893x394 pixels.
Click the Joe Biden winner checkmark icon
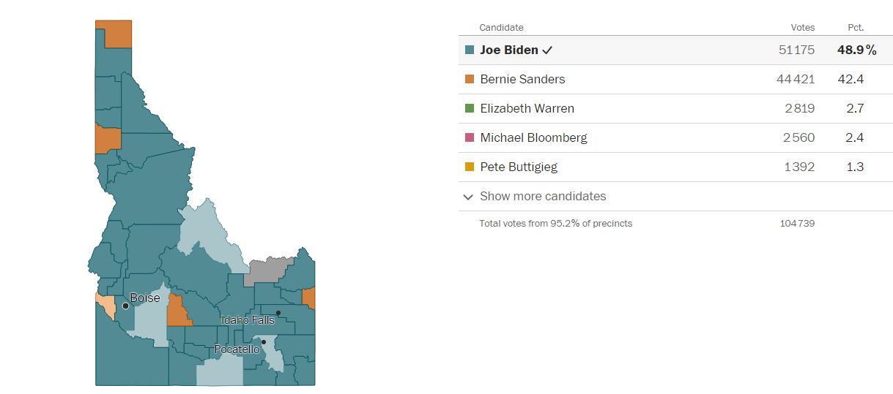click(547, 50)
